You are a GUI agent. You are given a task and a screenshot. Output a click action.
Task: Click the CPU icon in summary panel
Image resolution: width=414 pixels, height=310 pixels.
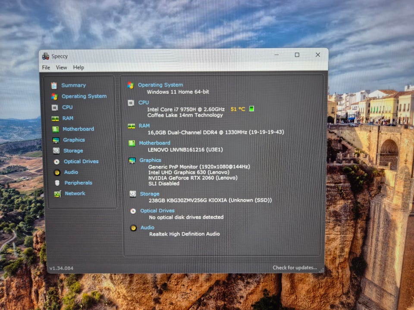pyautogui.click(x=131, y=103)
